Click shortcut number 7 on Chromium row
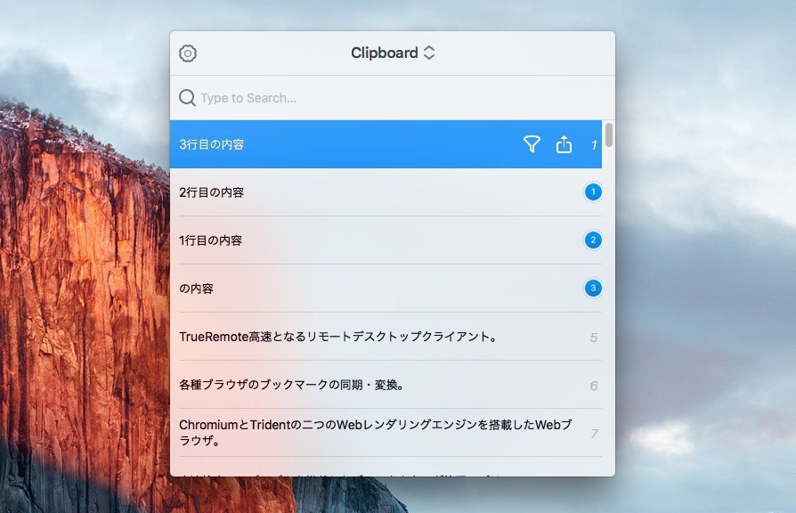 coord(594,434)
